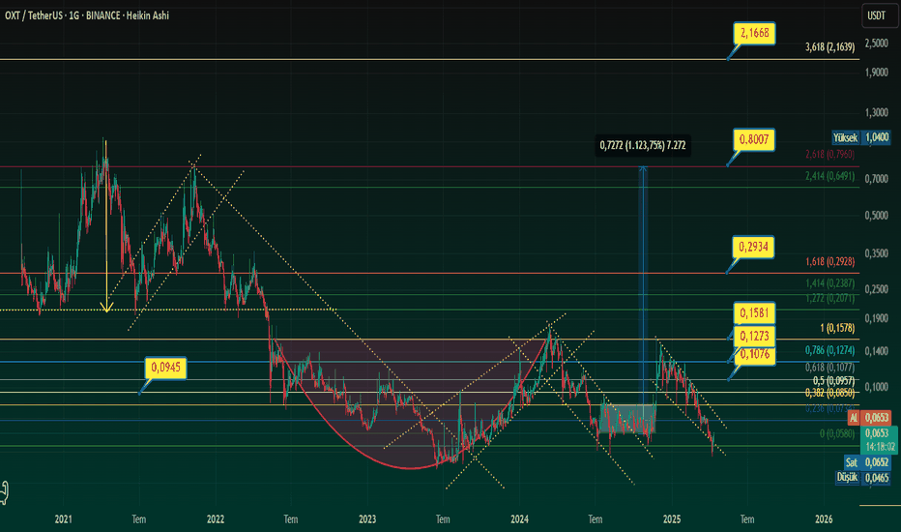Click the USDT currency button
This screenshot has width=901, height=532.
(x=879, y=16)
